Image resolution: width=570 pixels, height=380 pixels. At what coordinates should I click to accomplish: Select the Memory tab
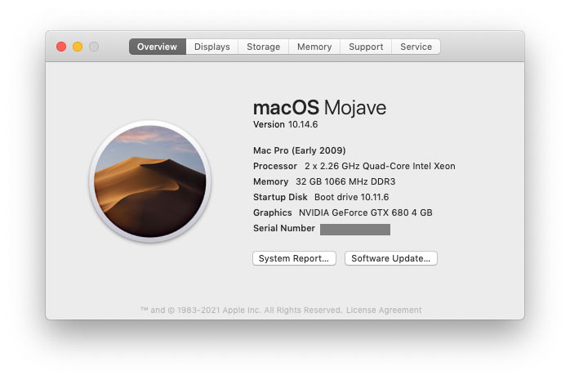314,47
